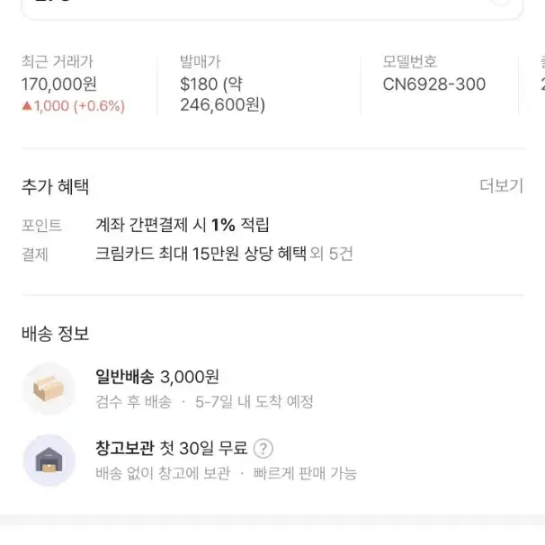Image resolution: width=545 pixels, height=545 pixels.
Task: Tap the 결제 benefit label
Action: click(x=34, y=255)
